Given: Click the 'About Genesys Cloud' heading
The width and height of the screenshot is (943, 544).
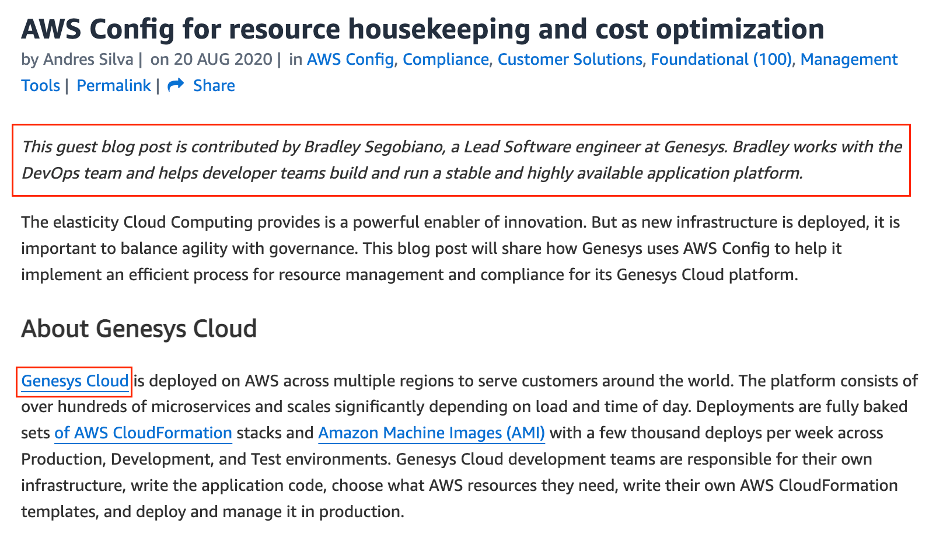Looking at the screenshot, I should 139,329.
